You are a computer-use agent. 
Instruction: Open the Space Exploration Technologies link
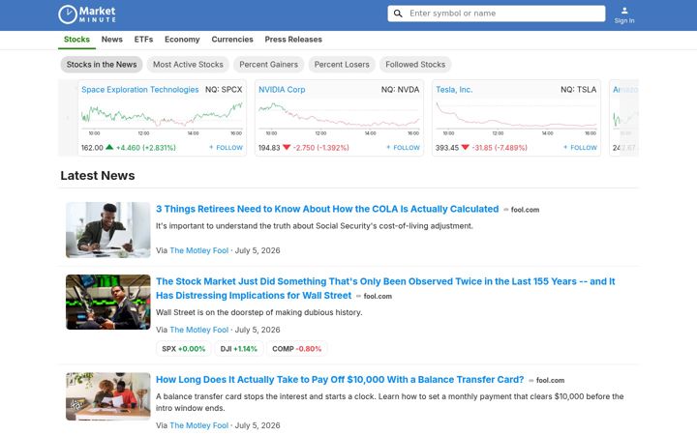pos(140,90)
